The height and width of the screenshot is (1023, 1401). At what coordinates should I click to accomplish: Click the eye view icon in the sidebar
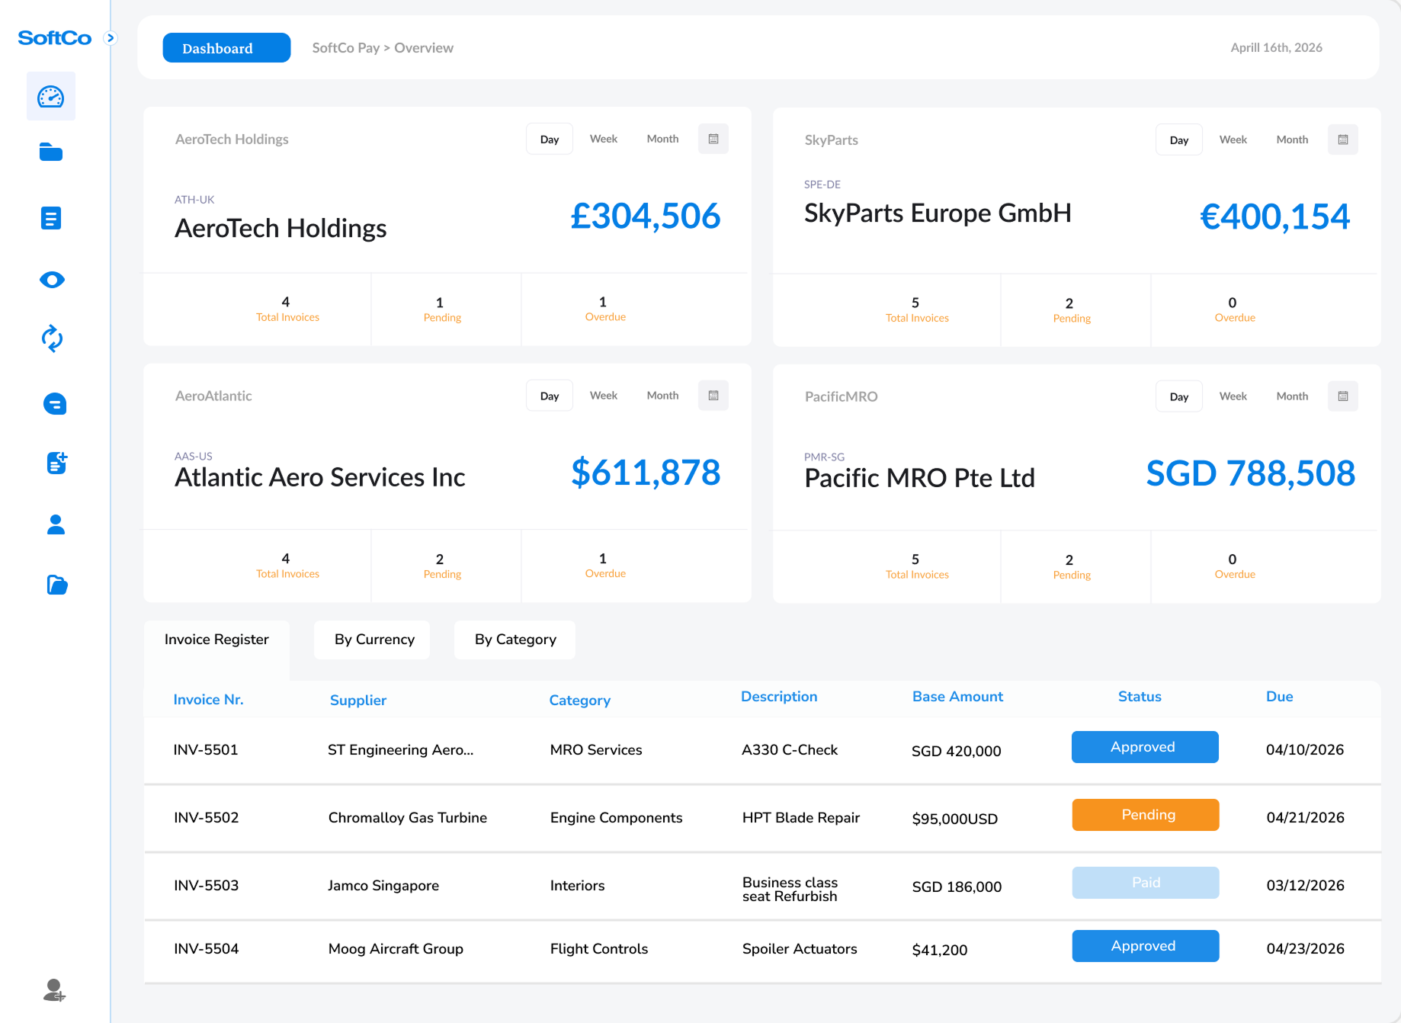(x=50, y=279)
